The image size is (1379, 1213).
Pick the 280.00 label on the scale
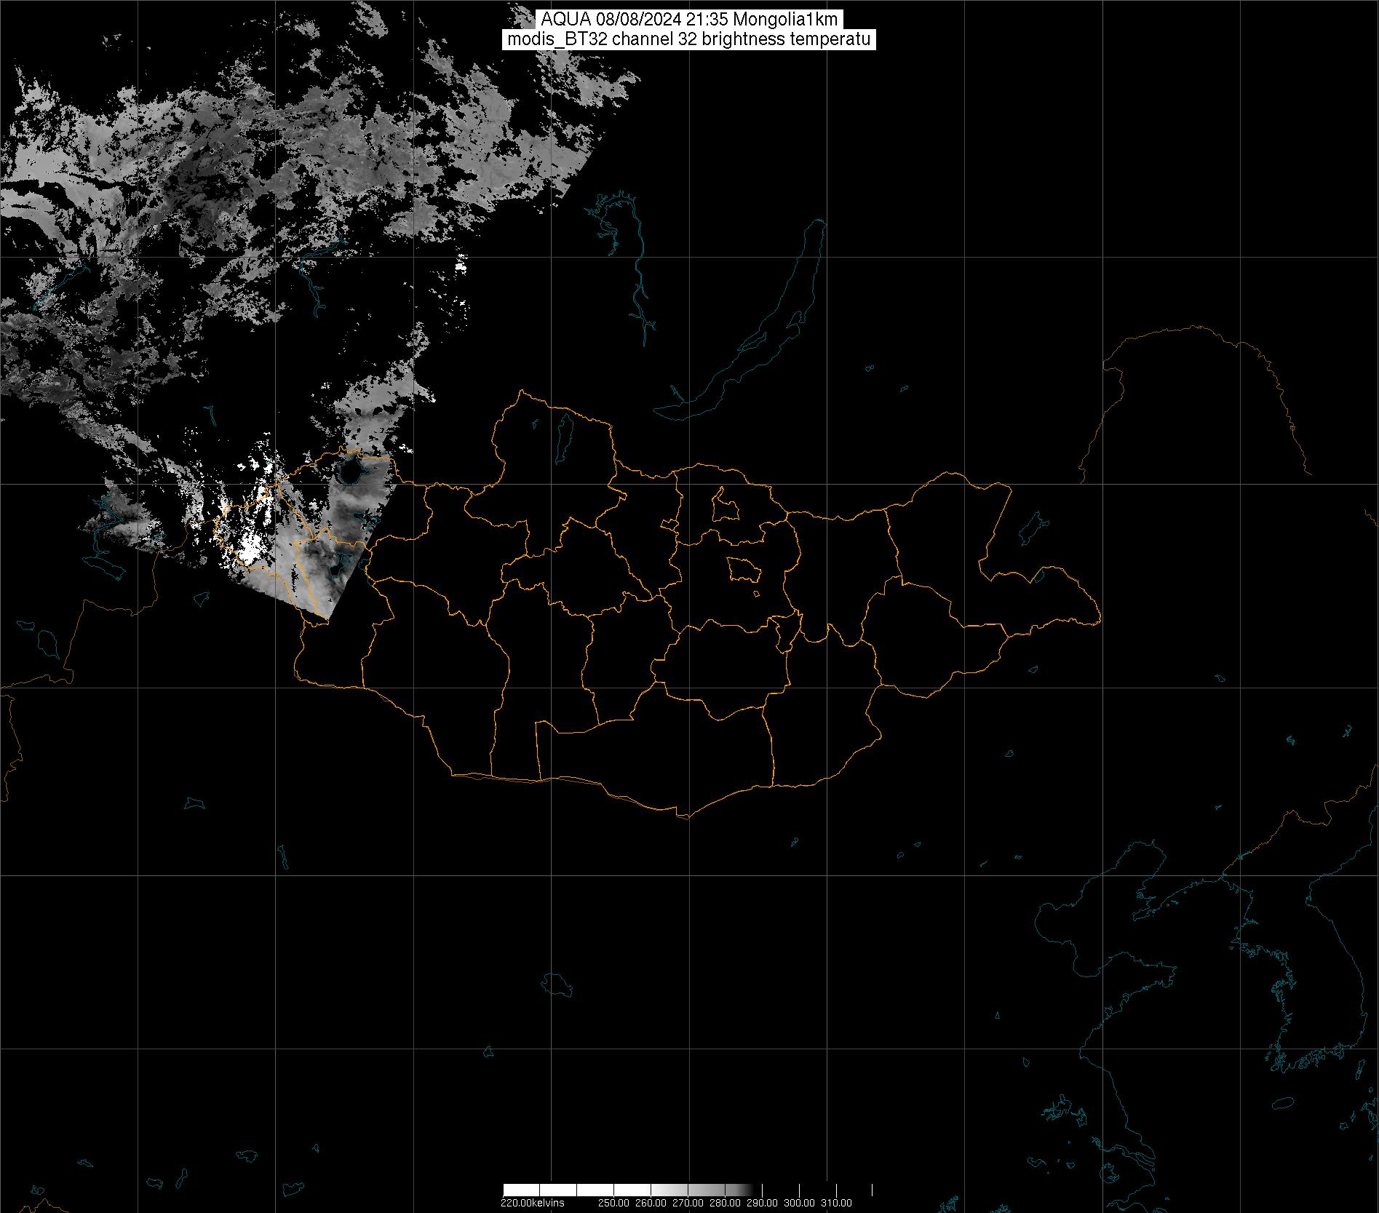(x=726, y=1203)
